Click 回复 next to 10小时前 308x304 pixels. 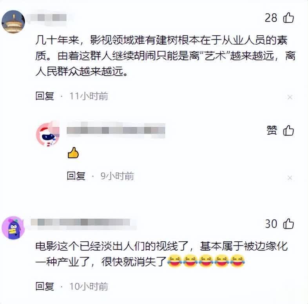coord(45,286)
